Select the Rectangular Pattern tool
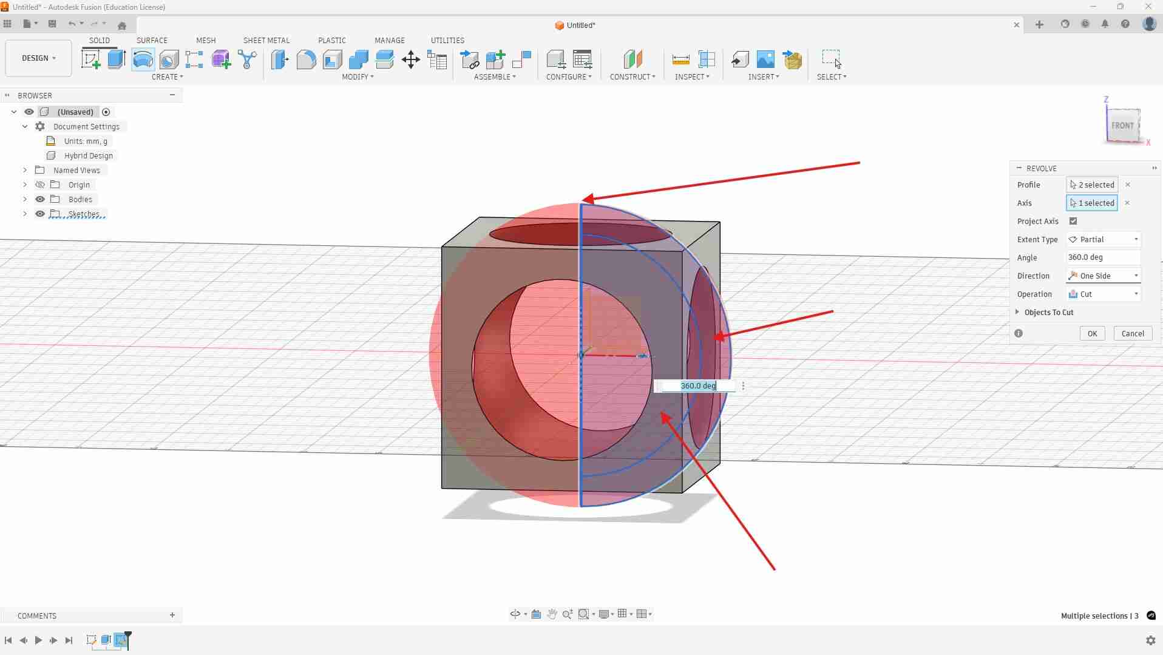This screenshot has height=655, width=1163. pyautogui.click(x=194, y=59)
